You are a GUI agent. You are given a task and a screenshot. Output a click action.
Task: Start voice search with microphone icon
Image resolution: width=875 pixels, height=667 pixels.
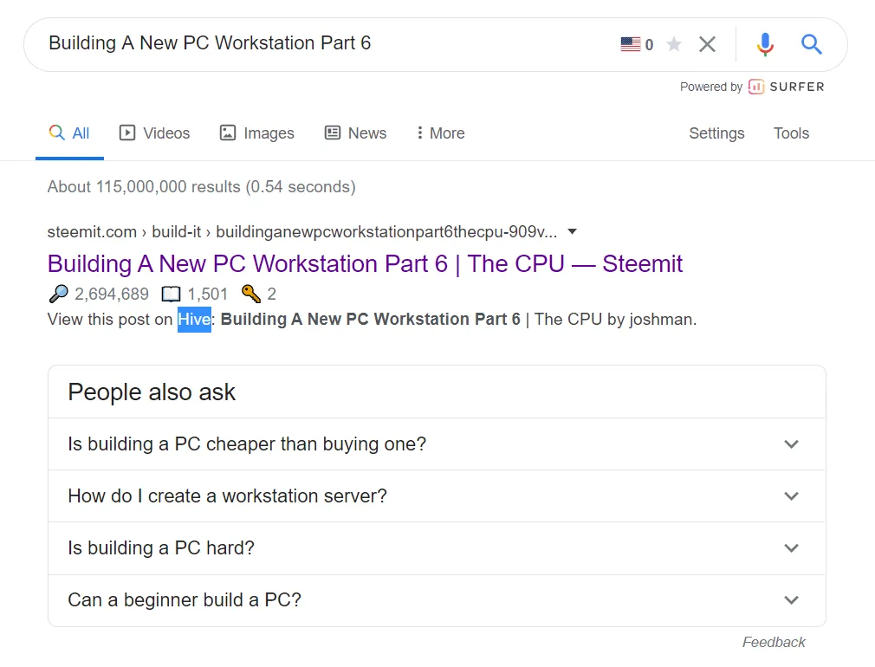click(x=765, y=44)
